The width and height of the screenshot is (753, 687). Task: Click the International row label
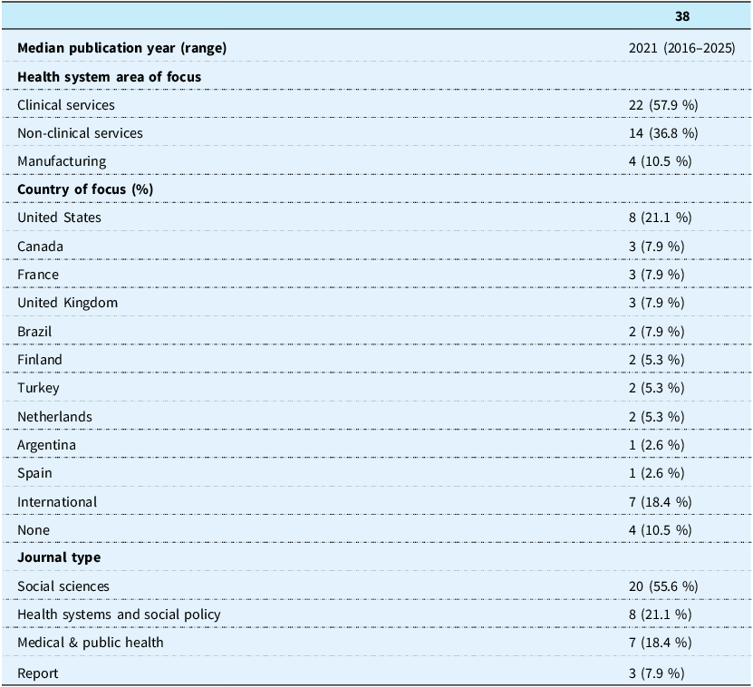tap(57, 502)
